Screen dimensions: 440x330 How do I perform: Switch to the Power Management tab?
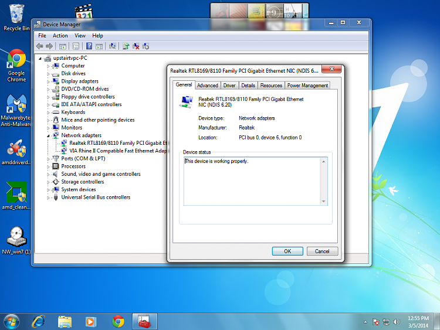tap(307, 86)
